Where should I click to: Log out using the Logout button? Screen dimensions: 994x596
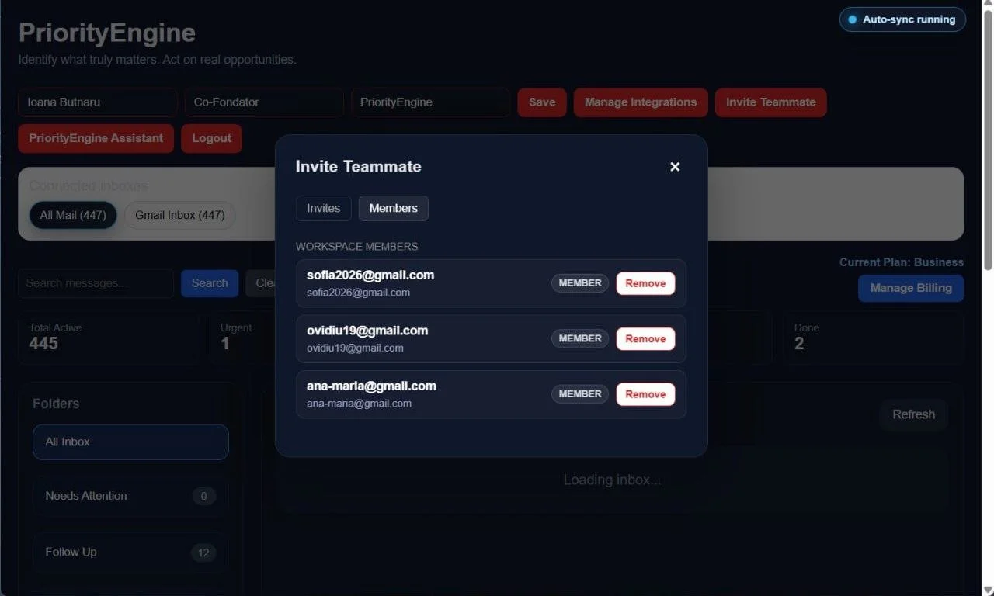click(x=211, y=139)
